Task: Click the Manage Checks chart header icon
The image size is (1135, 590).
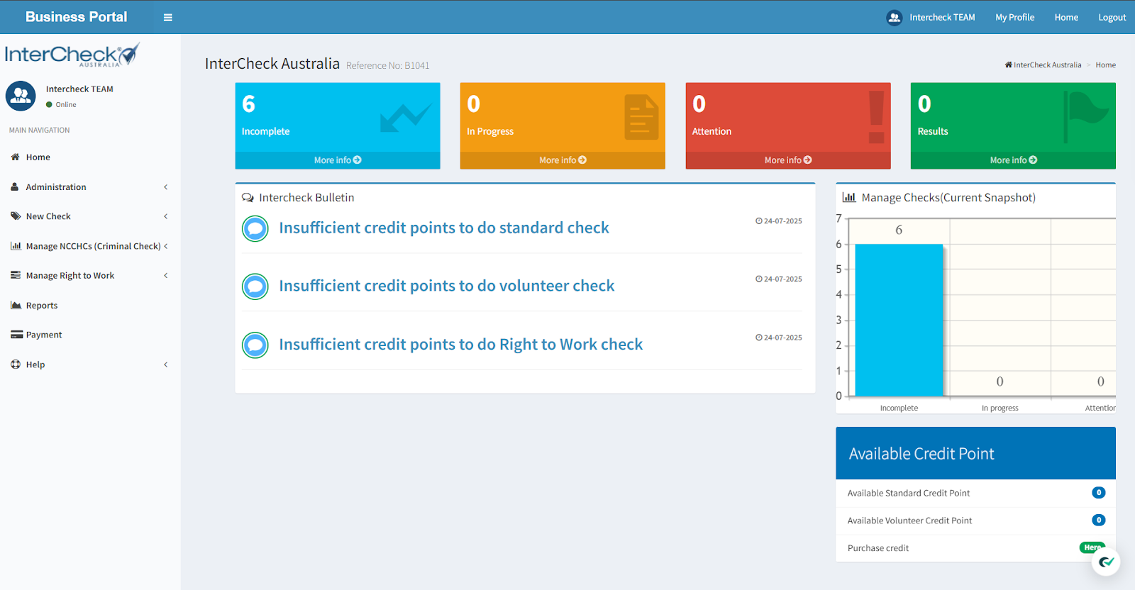Action: click(848, 198)
